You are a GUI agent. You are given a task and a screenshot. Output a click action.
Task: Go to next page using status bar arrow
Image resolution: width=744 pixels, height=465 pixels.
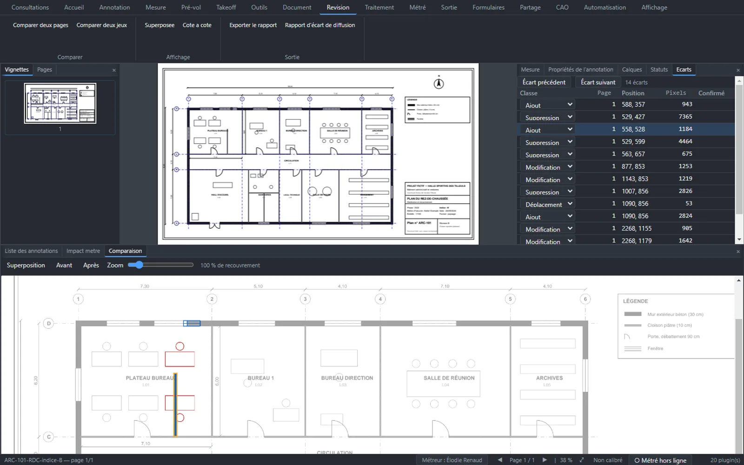(x=545, y=460)
